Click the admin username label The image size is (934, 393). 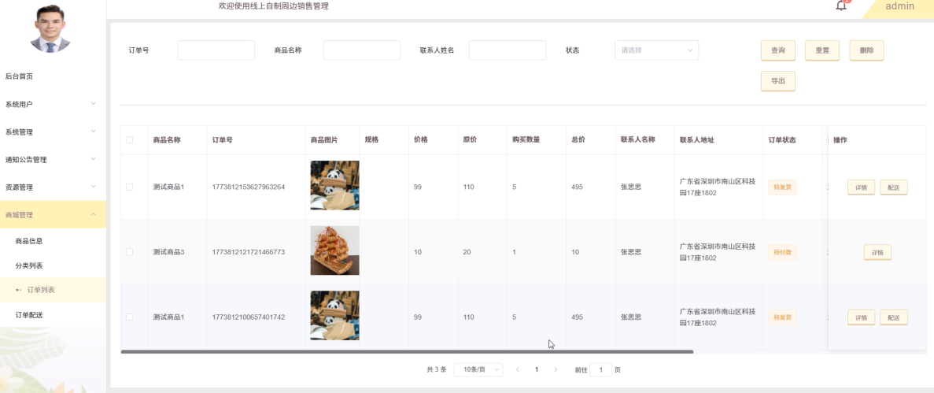pos(899,6)
